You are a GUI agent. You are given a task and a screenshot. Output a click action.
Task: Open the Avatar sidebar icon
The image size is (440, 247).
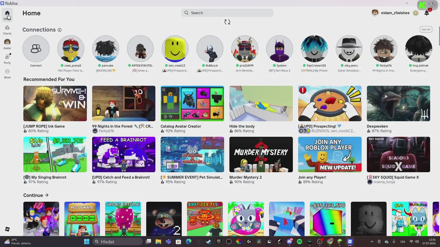point(7,44)
